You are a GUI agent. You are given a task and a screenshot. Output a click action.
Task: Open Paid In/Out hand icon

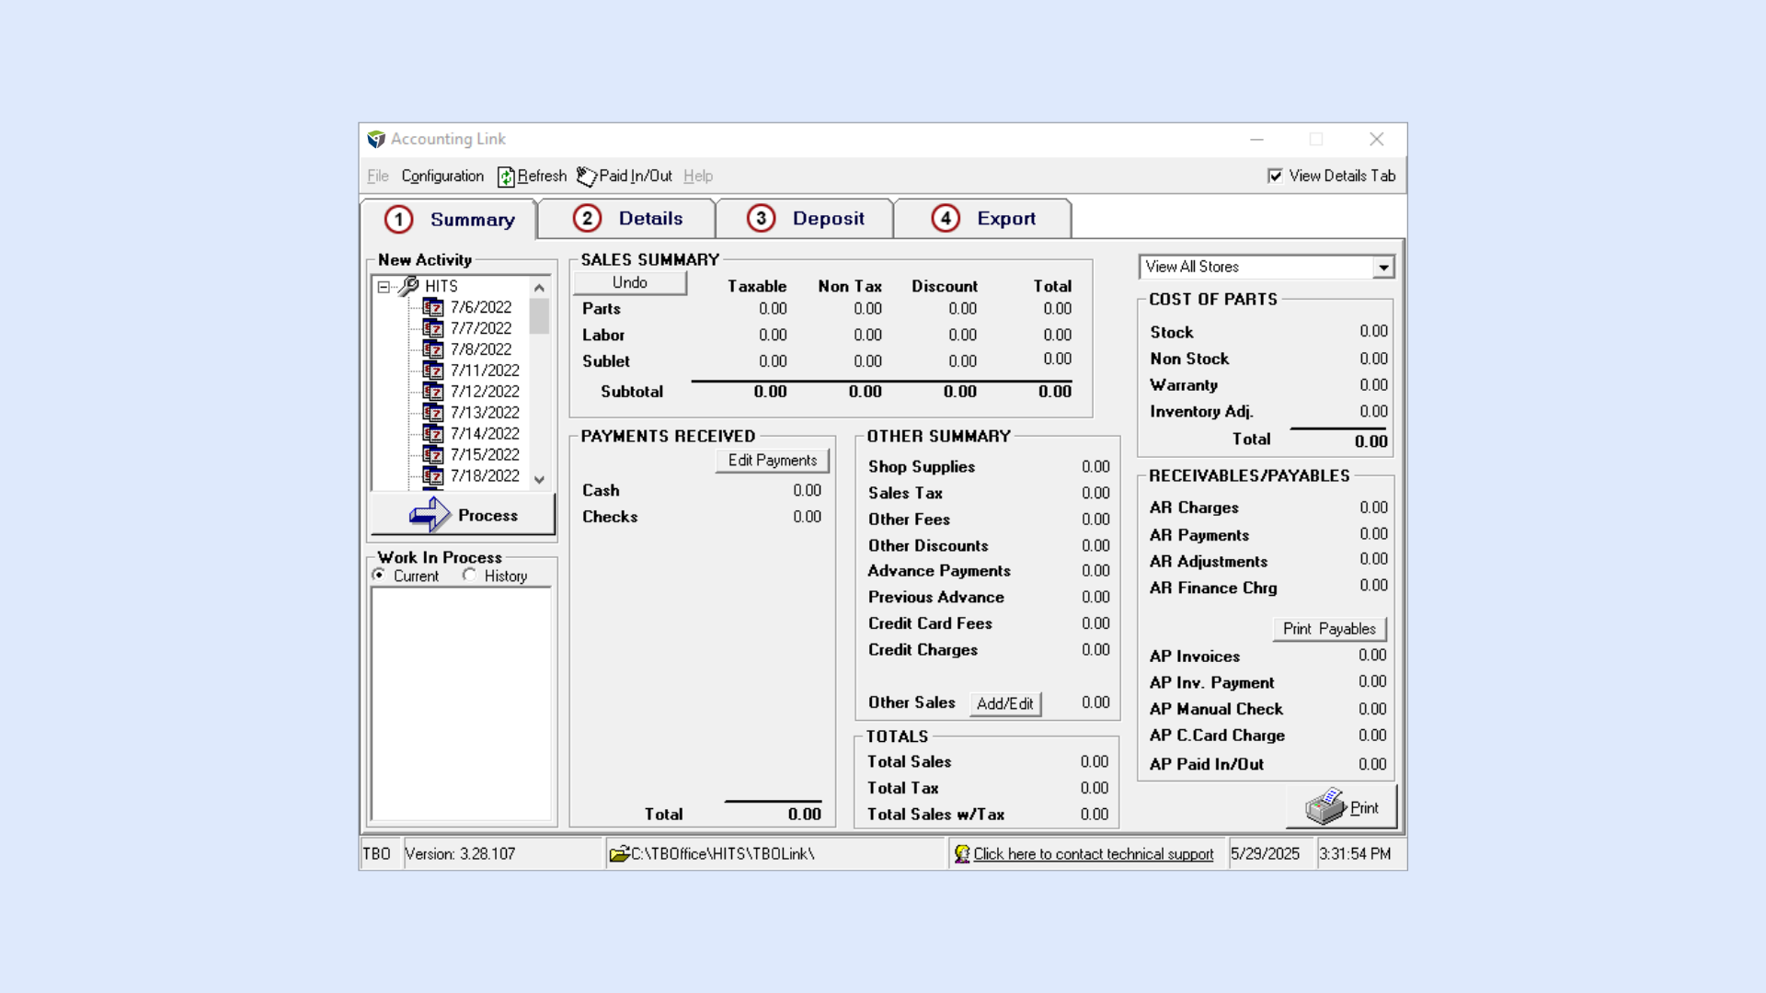tap(586, 177)
